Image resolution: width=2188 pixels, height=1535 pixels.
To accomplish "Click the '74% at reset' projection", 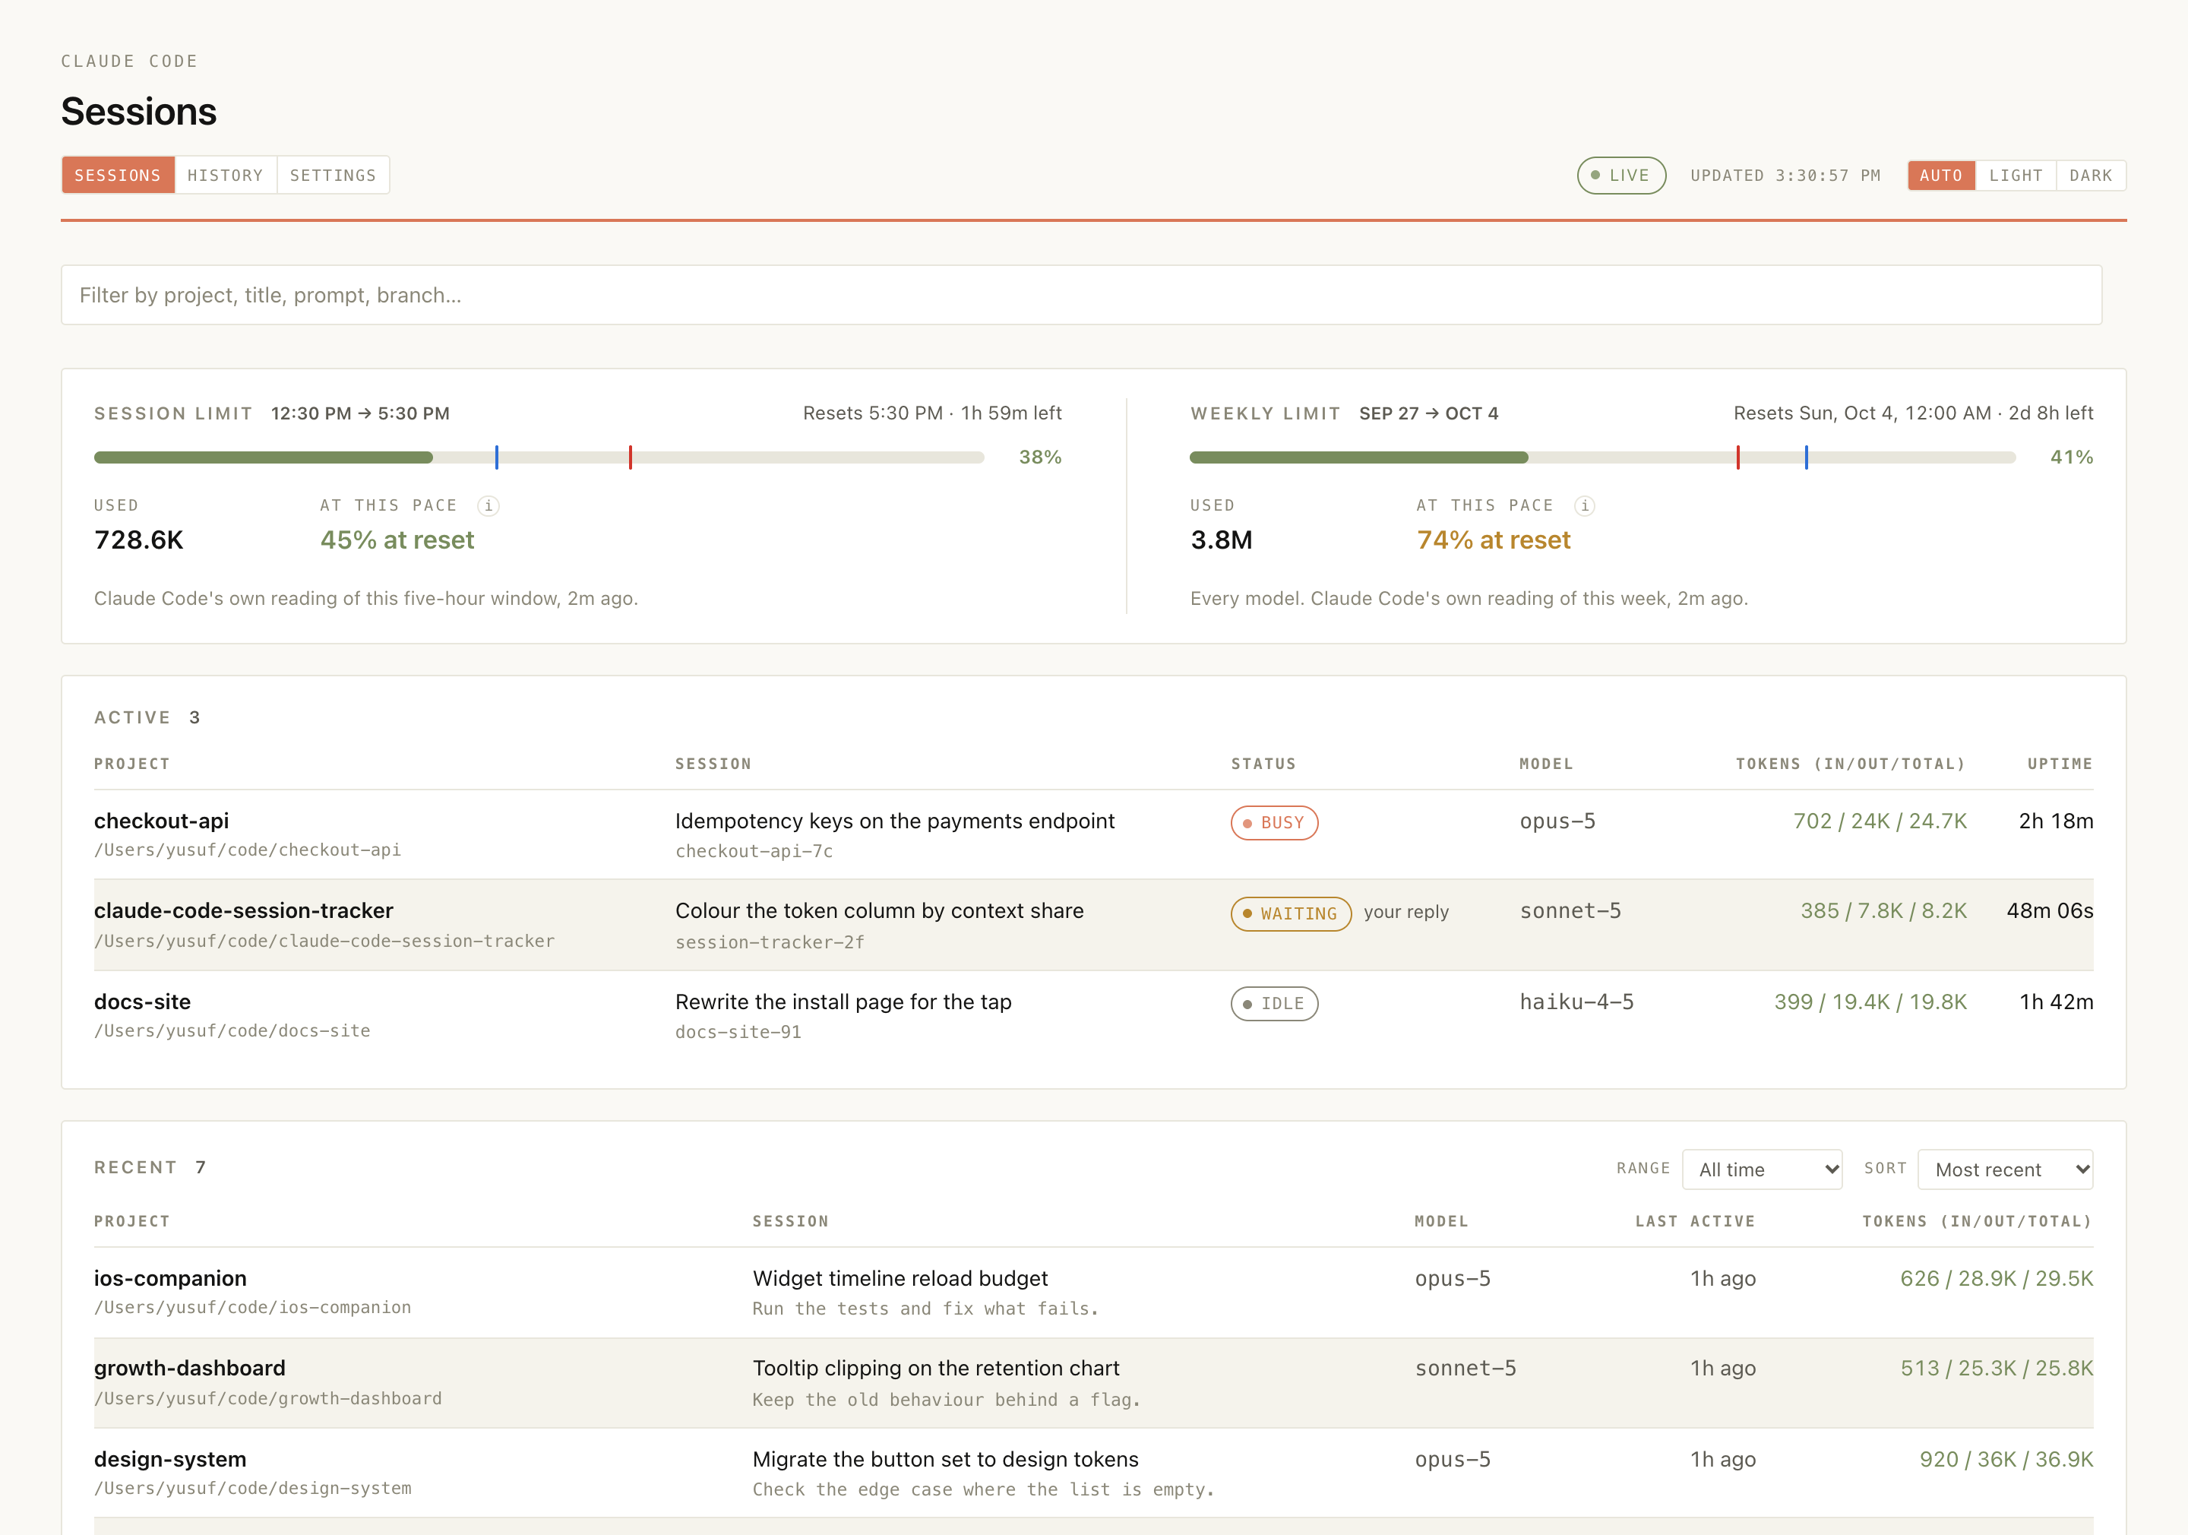I will [x=1494, y=540].
